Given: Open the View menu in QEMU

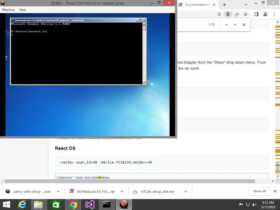Looking at the screenshot, I should point(22,10).
